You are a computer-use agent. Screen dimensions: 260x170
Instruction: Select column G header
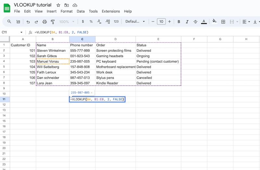click(220, 39)
